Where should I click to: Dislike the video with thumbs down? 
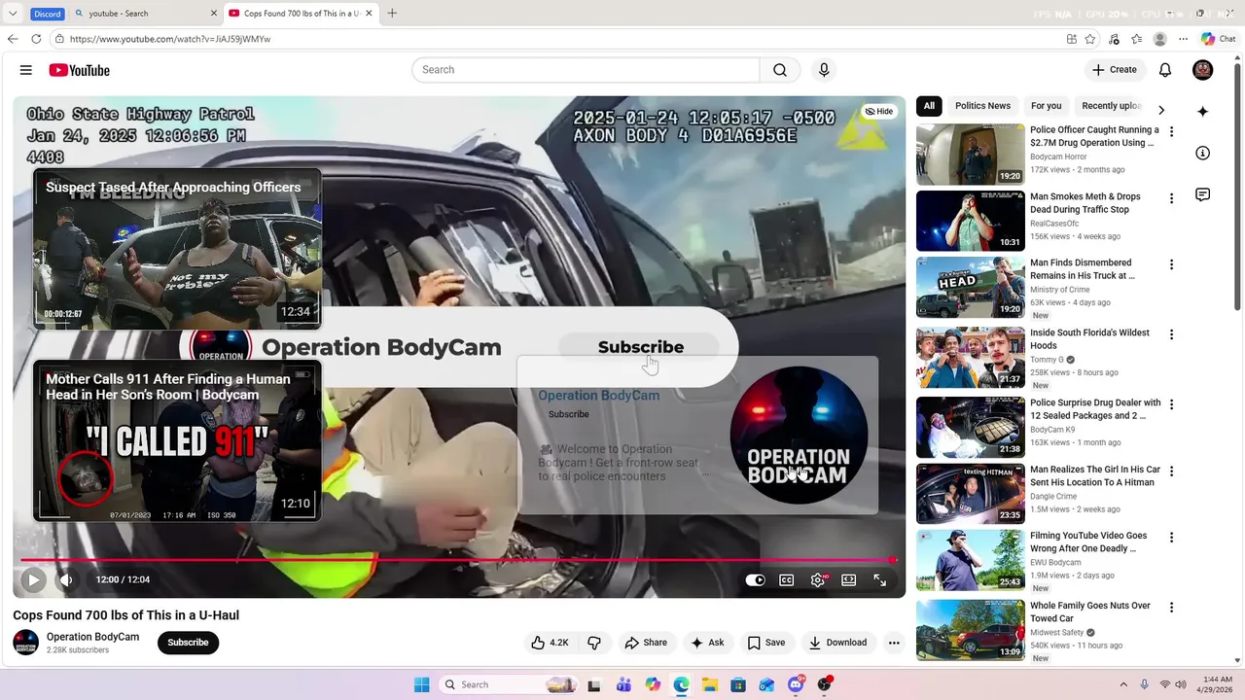tap(594, 643)
